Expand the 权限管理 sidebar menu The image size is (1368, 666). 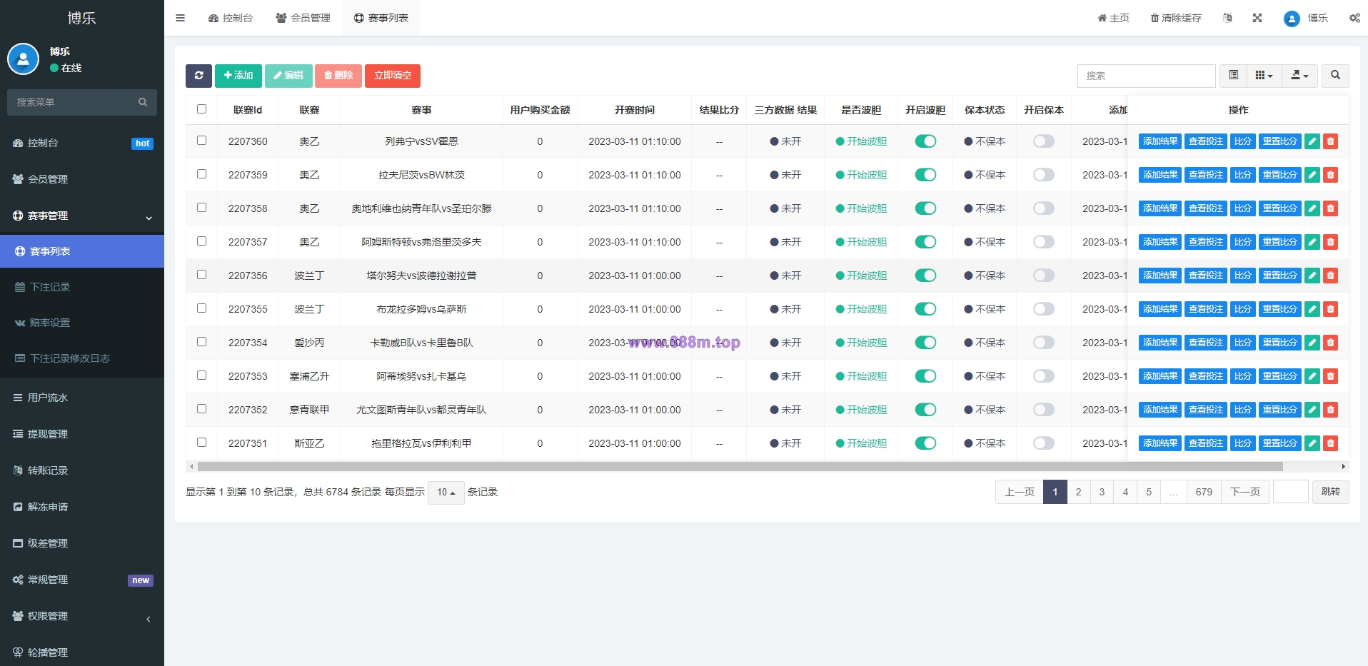82,616
